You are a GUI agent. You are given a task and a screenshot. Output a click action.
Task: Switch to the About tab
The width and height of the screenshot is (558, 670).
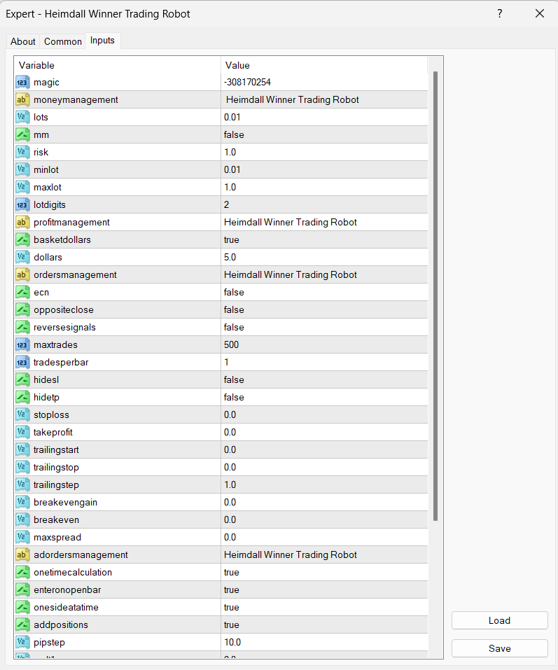pyautogui.click(x=23, y=41)
